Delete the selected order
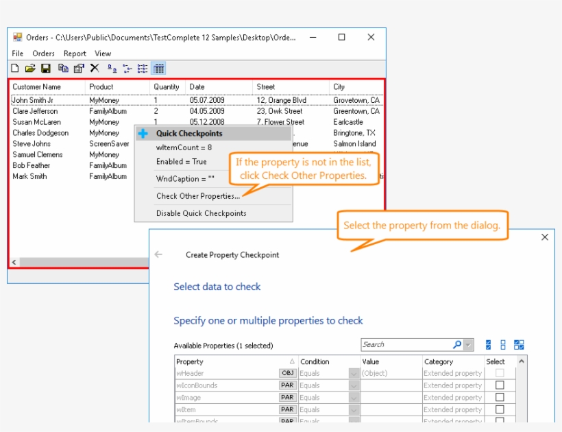Screen dimensions: 562x432 94,68
